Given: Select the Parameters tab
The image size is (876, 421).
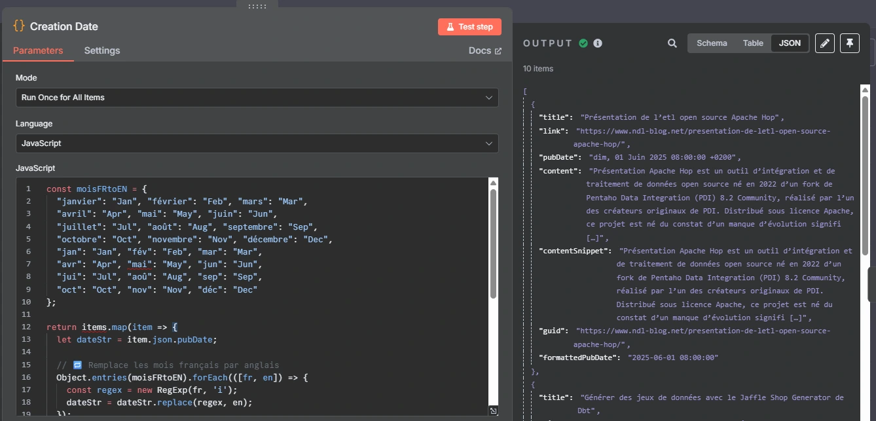Looking at the screenshot, I should 38,50.
